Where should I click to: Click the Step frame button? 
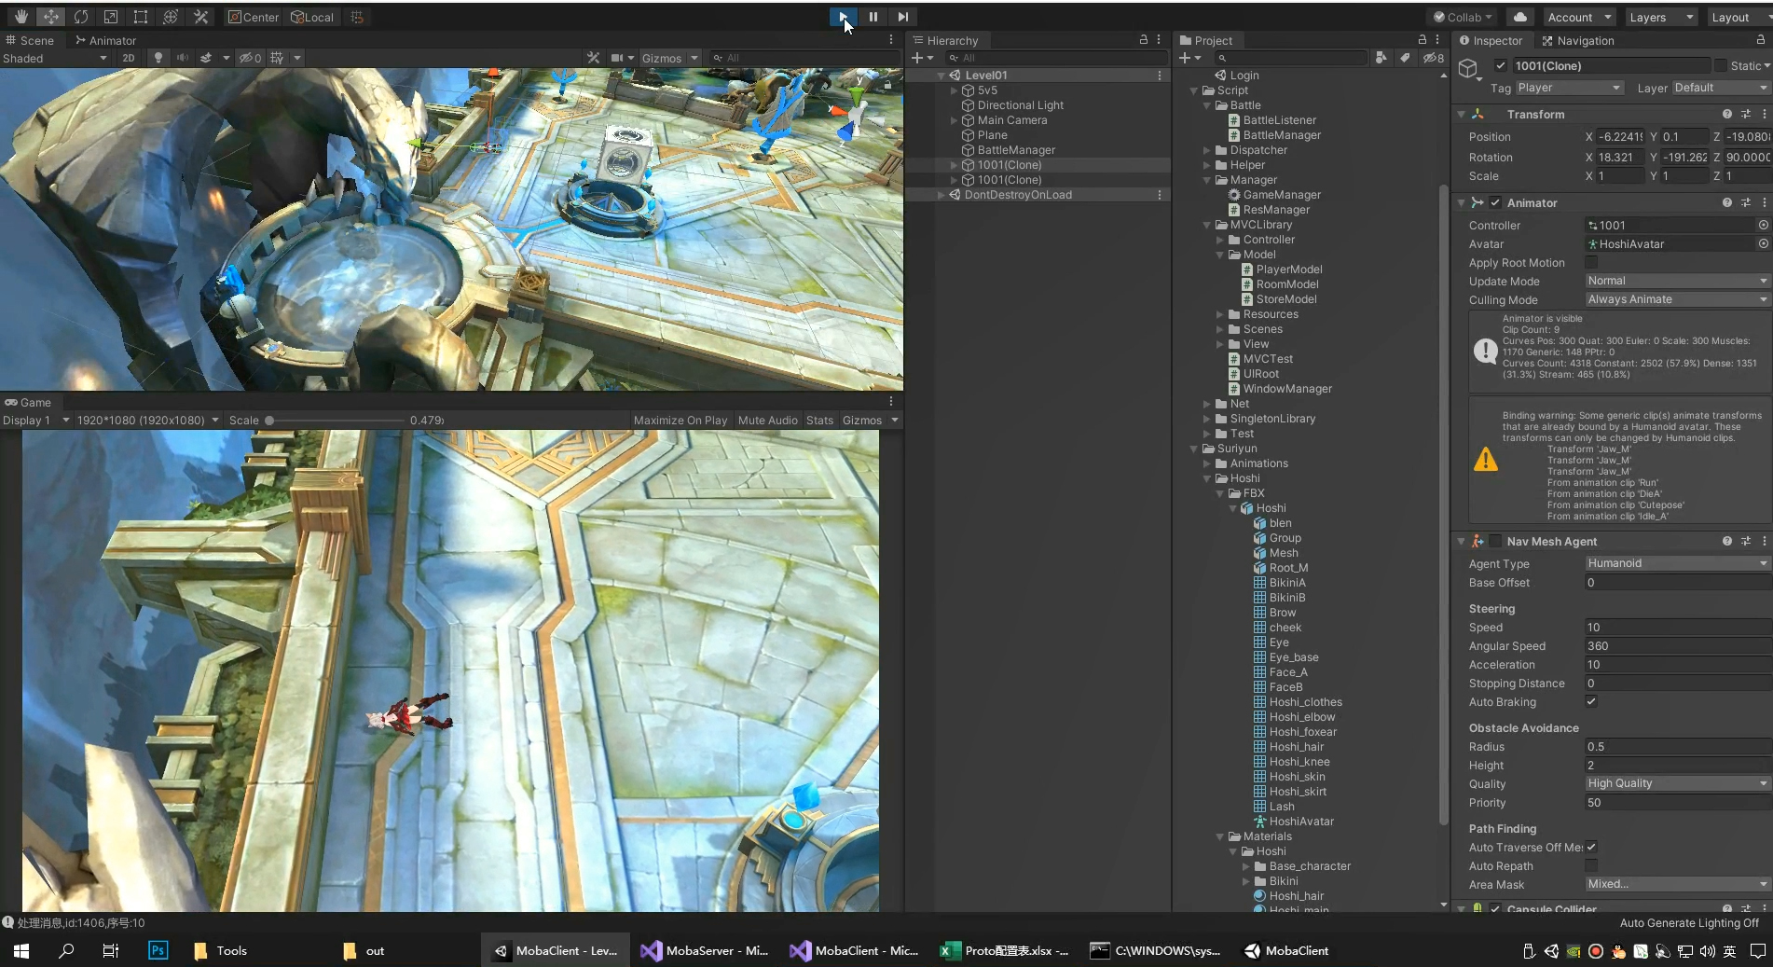click(x=902, y=17)
